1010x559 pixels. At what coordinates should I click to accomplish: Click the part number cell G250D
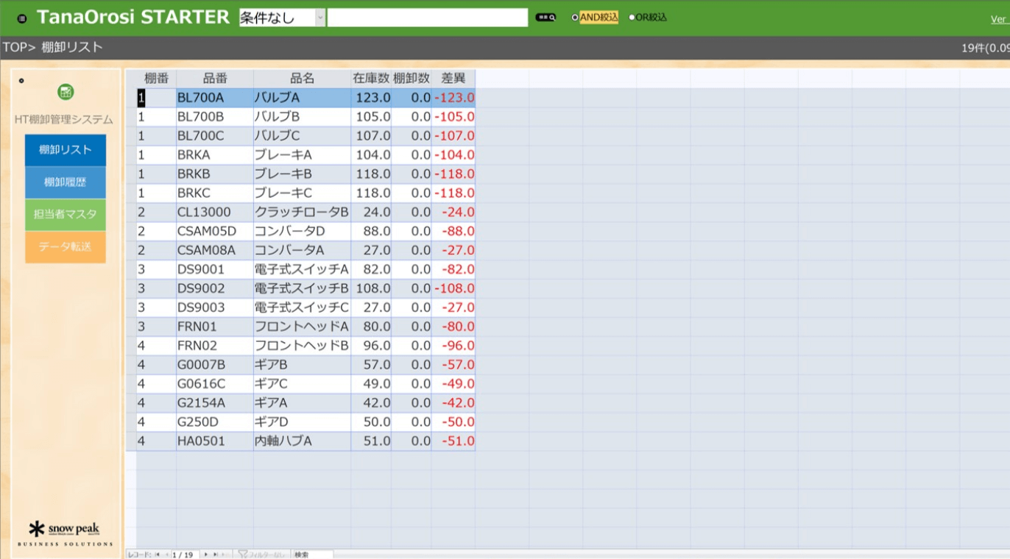coord(215,422)
